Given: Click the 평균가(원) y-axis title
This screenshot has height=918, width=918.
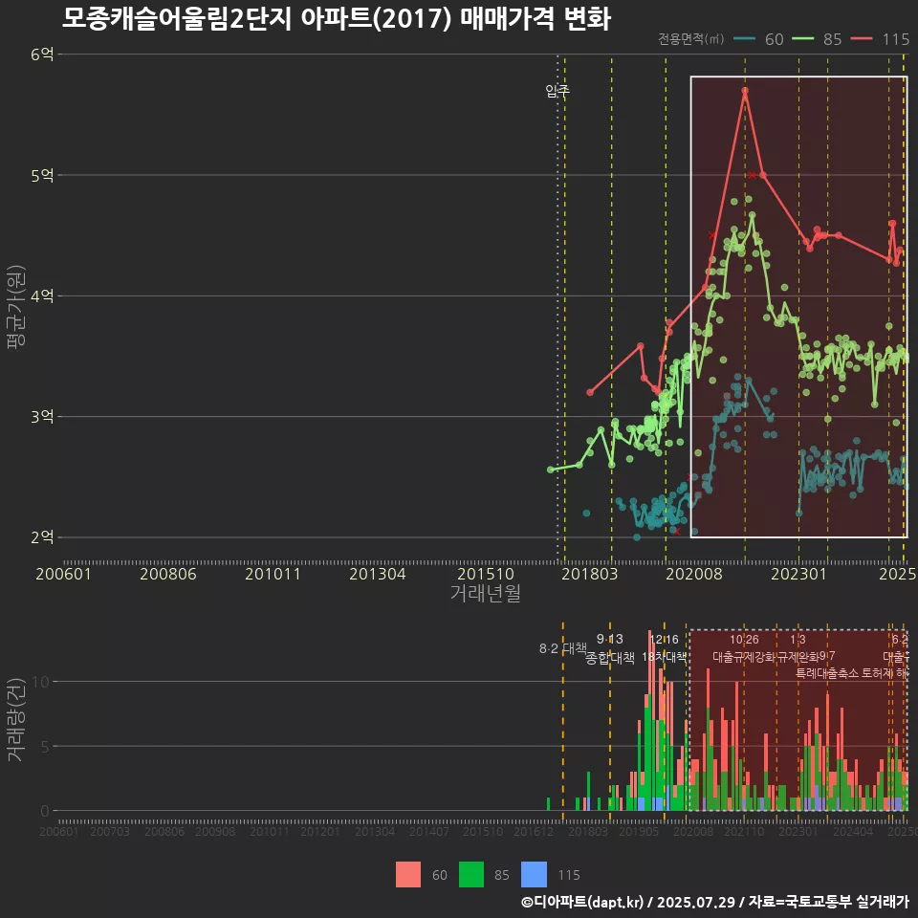Looking at the screenshot, I should coord(16,307).
